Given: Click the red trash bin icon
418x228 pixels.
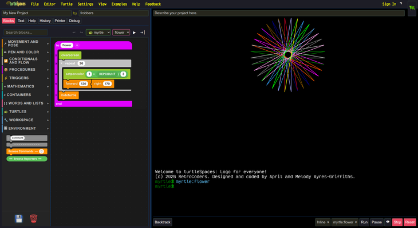Looking at the screenshot, I should (34, 218).
